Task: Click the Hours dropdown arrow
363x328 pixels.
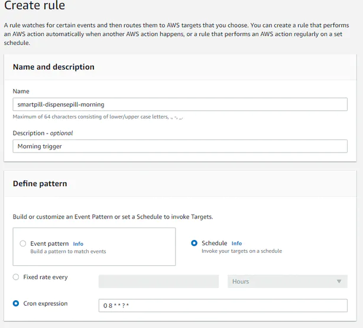Action: (339, 281)
